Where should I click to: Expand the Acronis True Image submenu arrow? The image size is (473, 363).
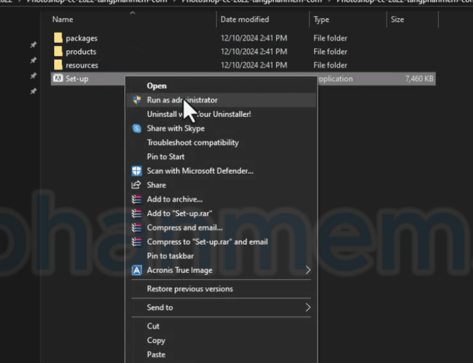click(307, 270)
